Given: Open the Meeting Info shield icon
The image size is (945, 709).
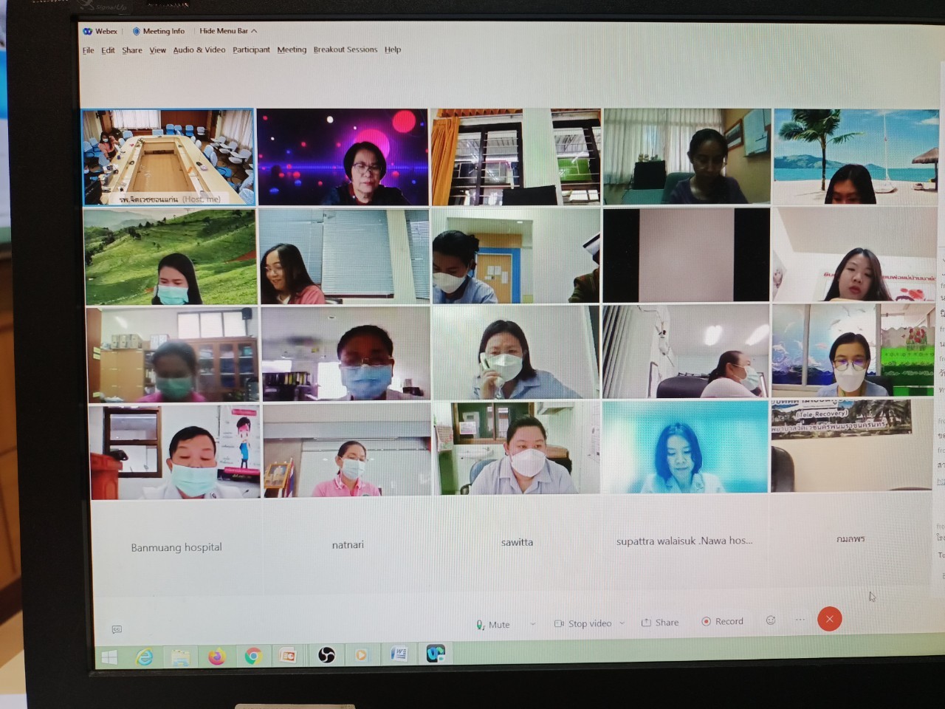Looking at the screenshot, I should (x=137, y=31).
